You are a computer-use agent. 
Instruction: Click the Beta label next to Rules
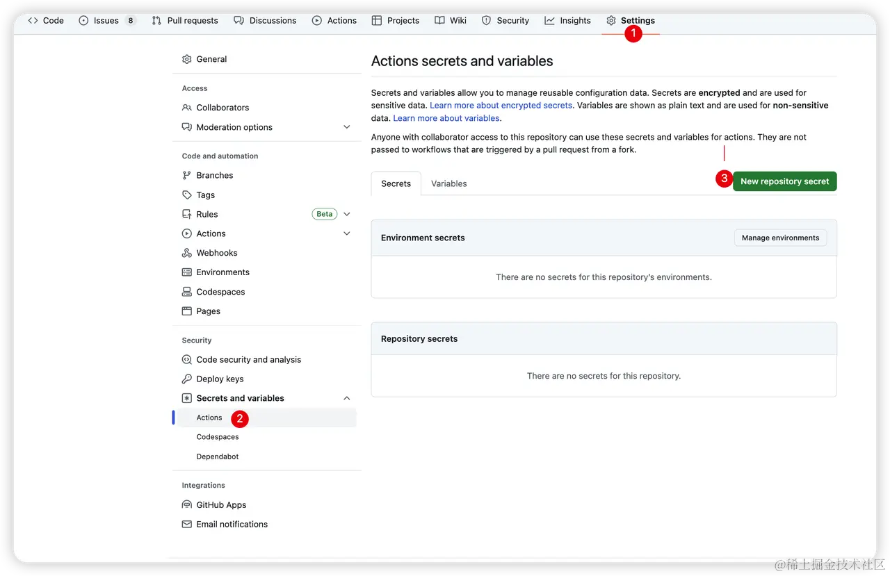[324, 214]
